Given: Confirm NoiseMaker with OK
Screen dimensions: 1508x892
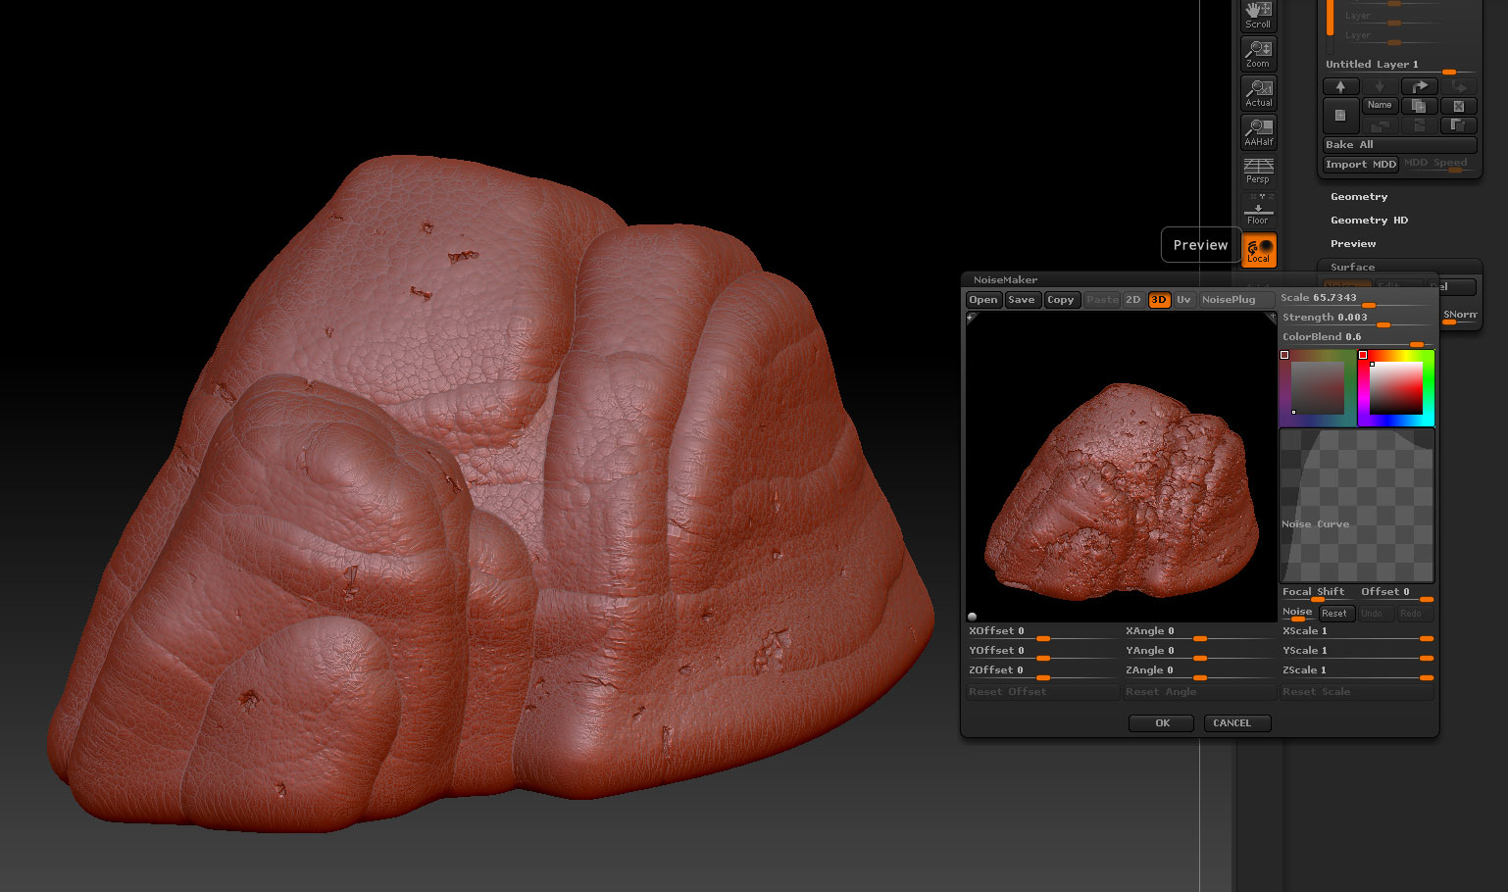Looking at the screenshot, I should 1162,723.
